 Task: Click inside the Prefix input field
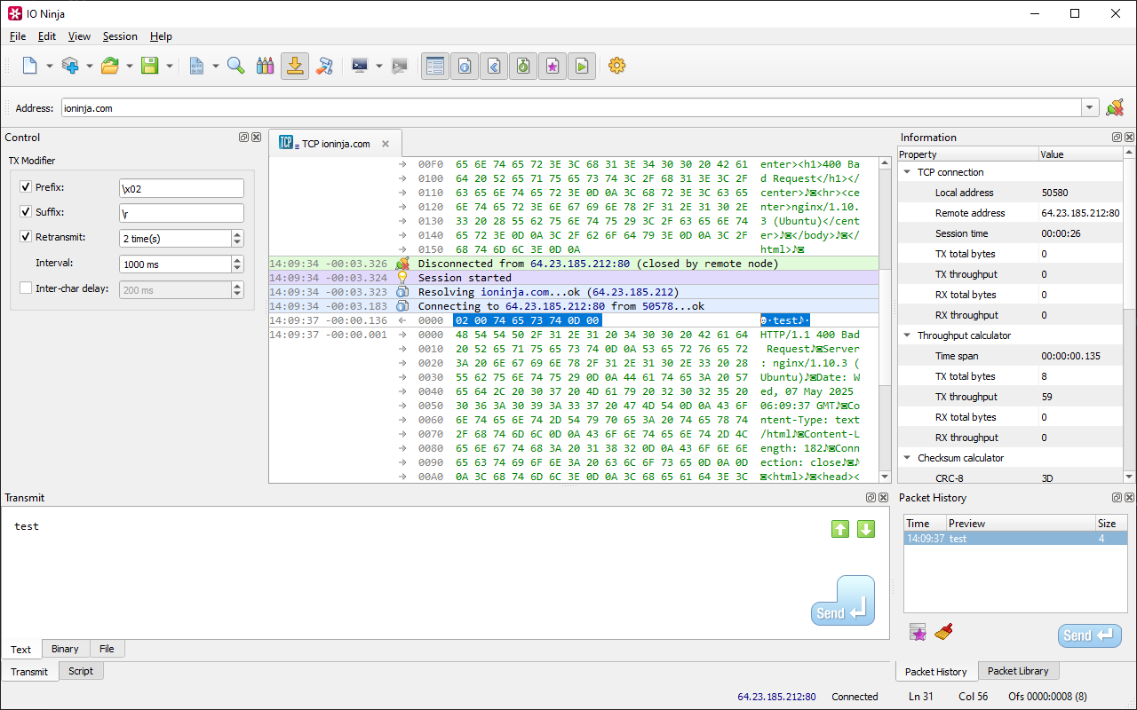[x=181, y=188]
